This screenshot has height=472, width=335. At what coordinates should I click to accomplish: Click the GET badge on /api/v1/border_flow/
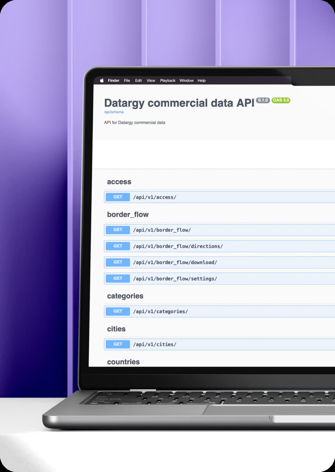(x=118, y=230)
